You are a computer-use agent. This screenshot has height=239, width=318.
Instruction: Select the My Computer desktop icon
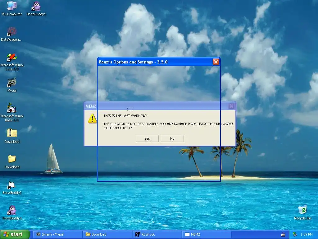click(12, 8)
